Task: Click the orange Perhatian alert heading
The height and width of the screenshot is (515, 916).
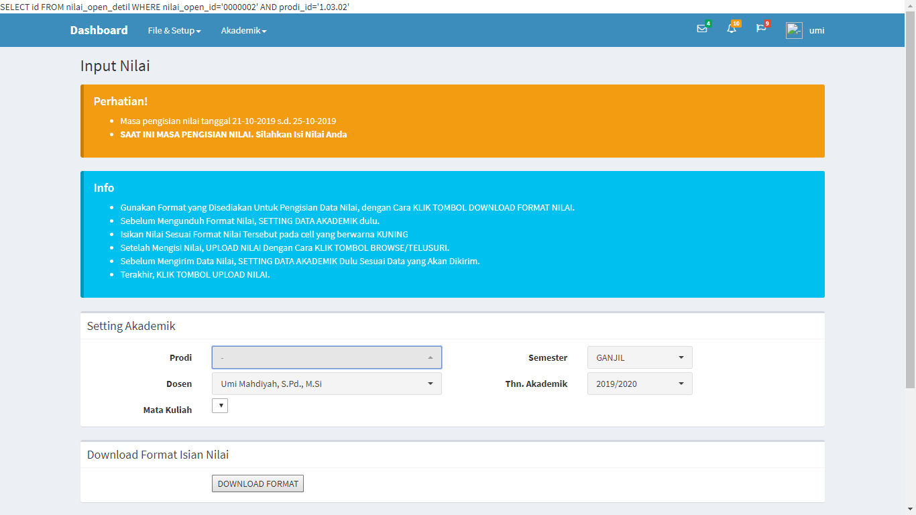Action: 121,101
